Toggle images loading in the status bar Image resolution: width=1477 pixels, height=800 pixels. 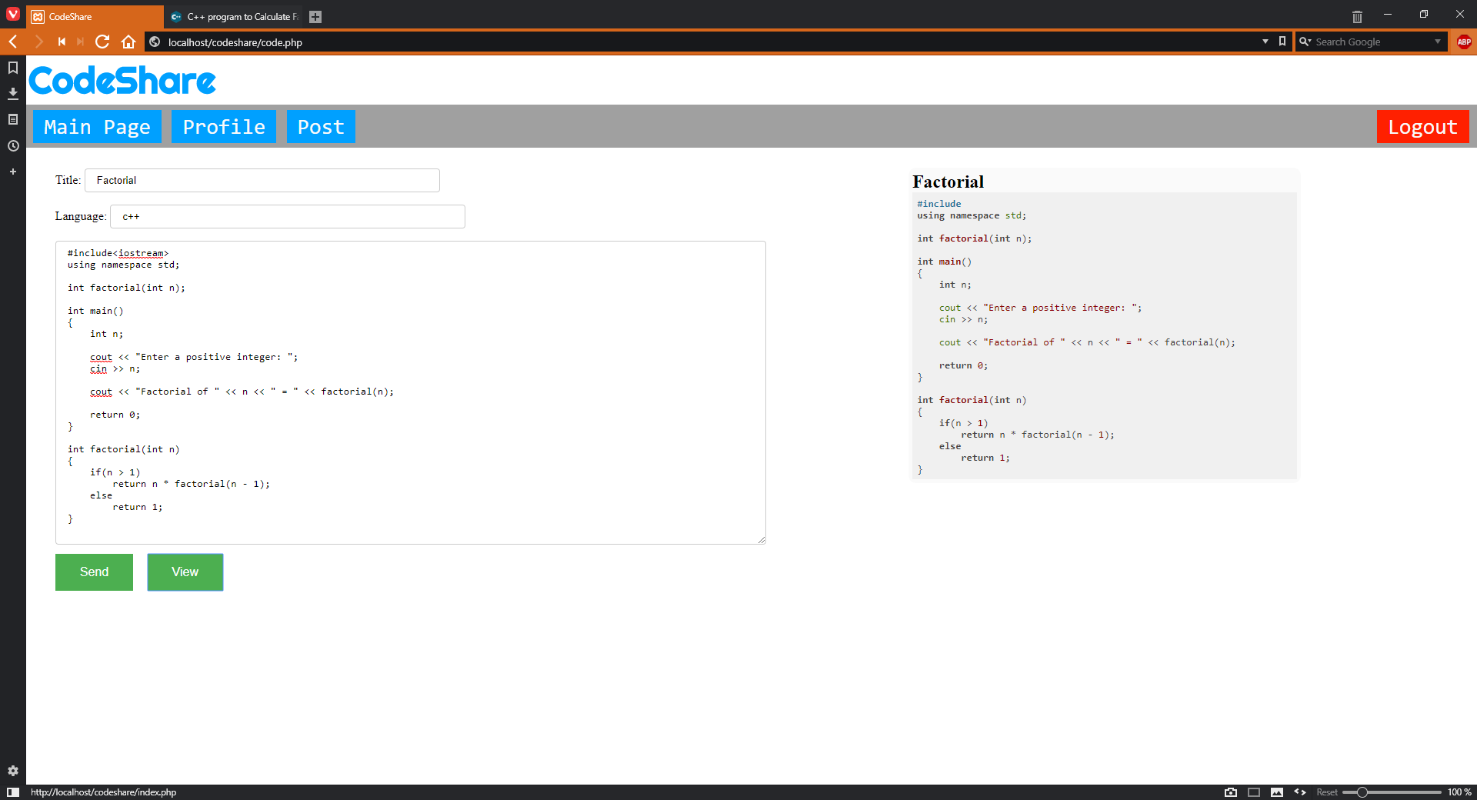pyautogui.click(x=1277, y=792)
